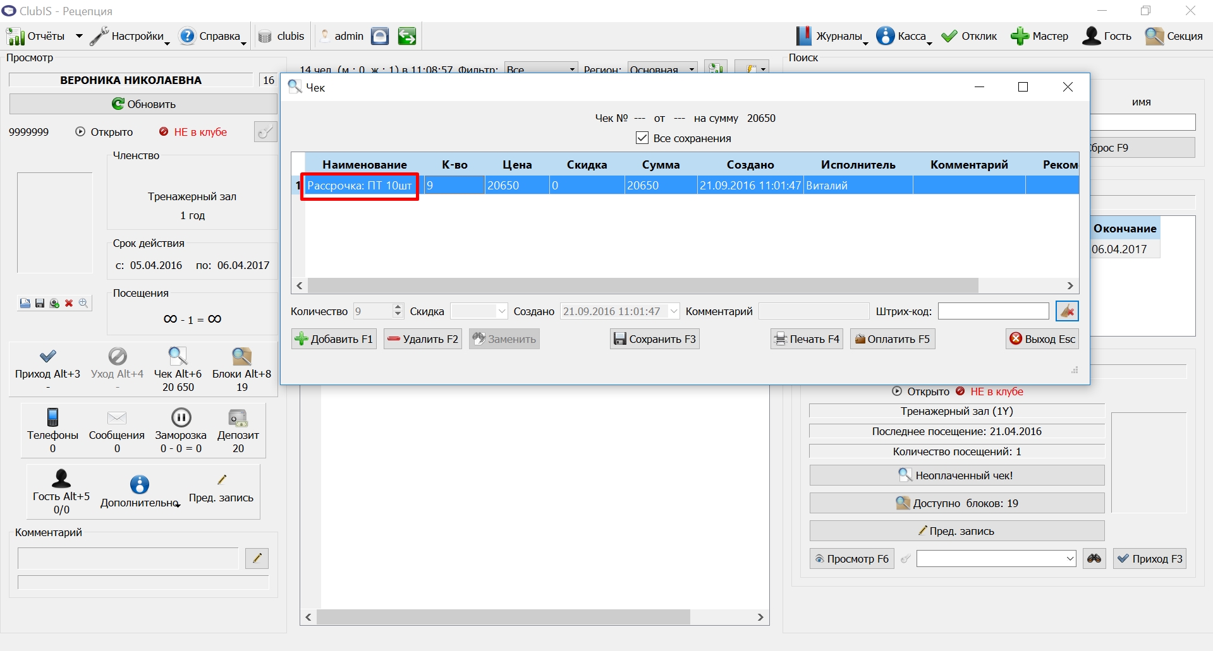
Task: Open Гость Alt+5 person icon
Action: (x=61, y=479)
